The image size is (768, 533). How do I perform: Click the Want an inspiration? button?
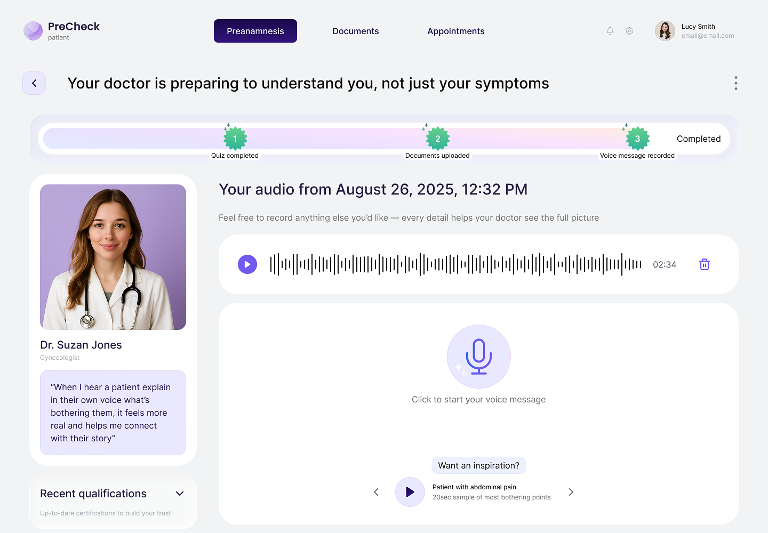(478, 465)
